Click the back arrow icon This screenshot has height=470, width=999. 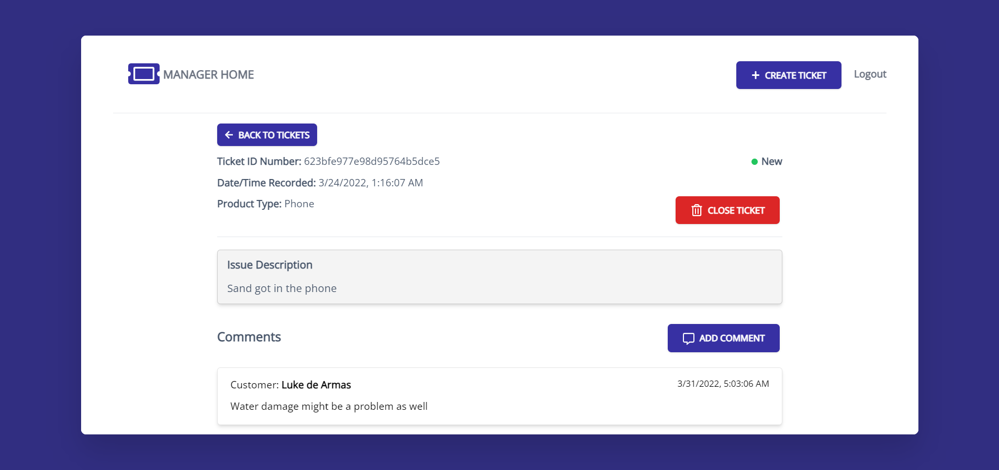(229, 135)
